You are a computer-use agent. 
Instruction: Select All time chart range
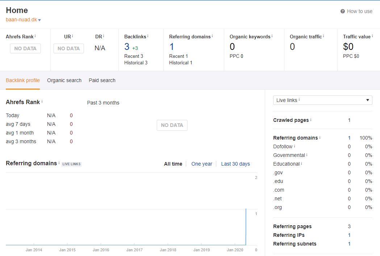(x=173, y=164)
